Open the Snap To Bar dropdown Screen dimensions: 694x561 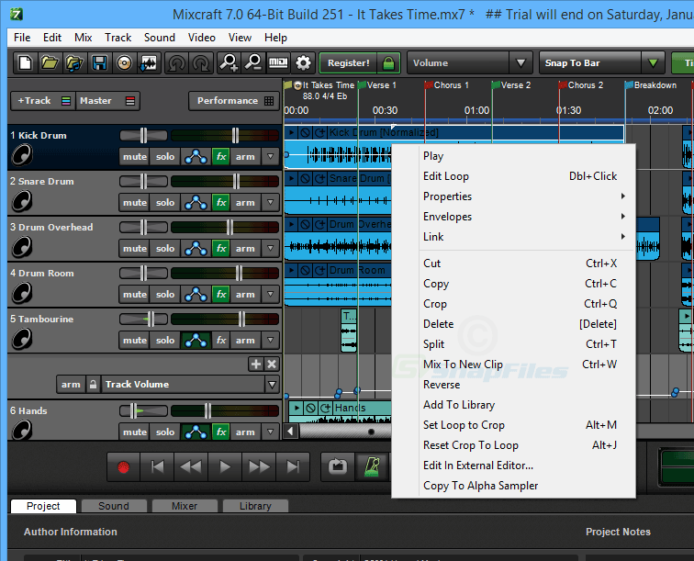click(653, 62)
